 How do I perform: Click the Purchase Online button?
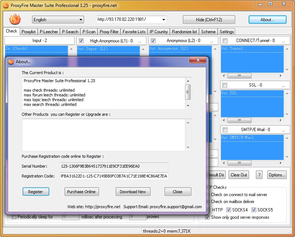pos(81,192)
